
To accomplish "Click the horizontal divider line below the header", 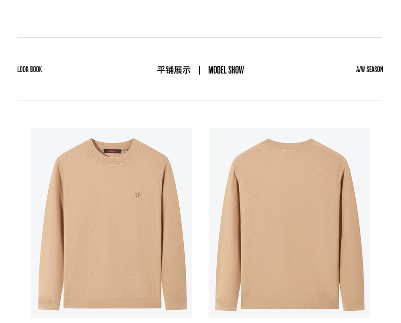I will 199,100.
